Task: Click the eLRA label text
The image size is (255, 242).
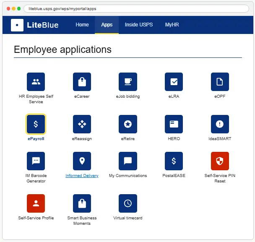Action: [174, 96]
